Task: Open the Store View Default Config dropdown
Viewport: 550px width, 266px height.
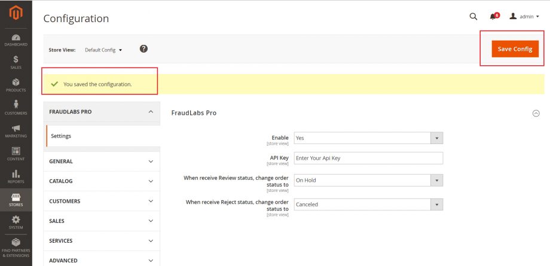Action: point(103,50)
